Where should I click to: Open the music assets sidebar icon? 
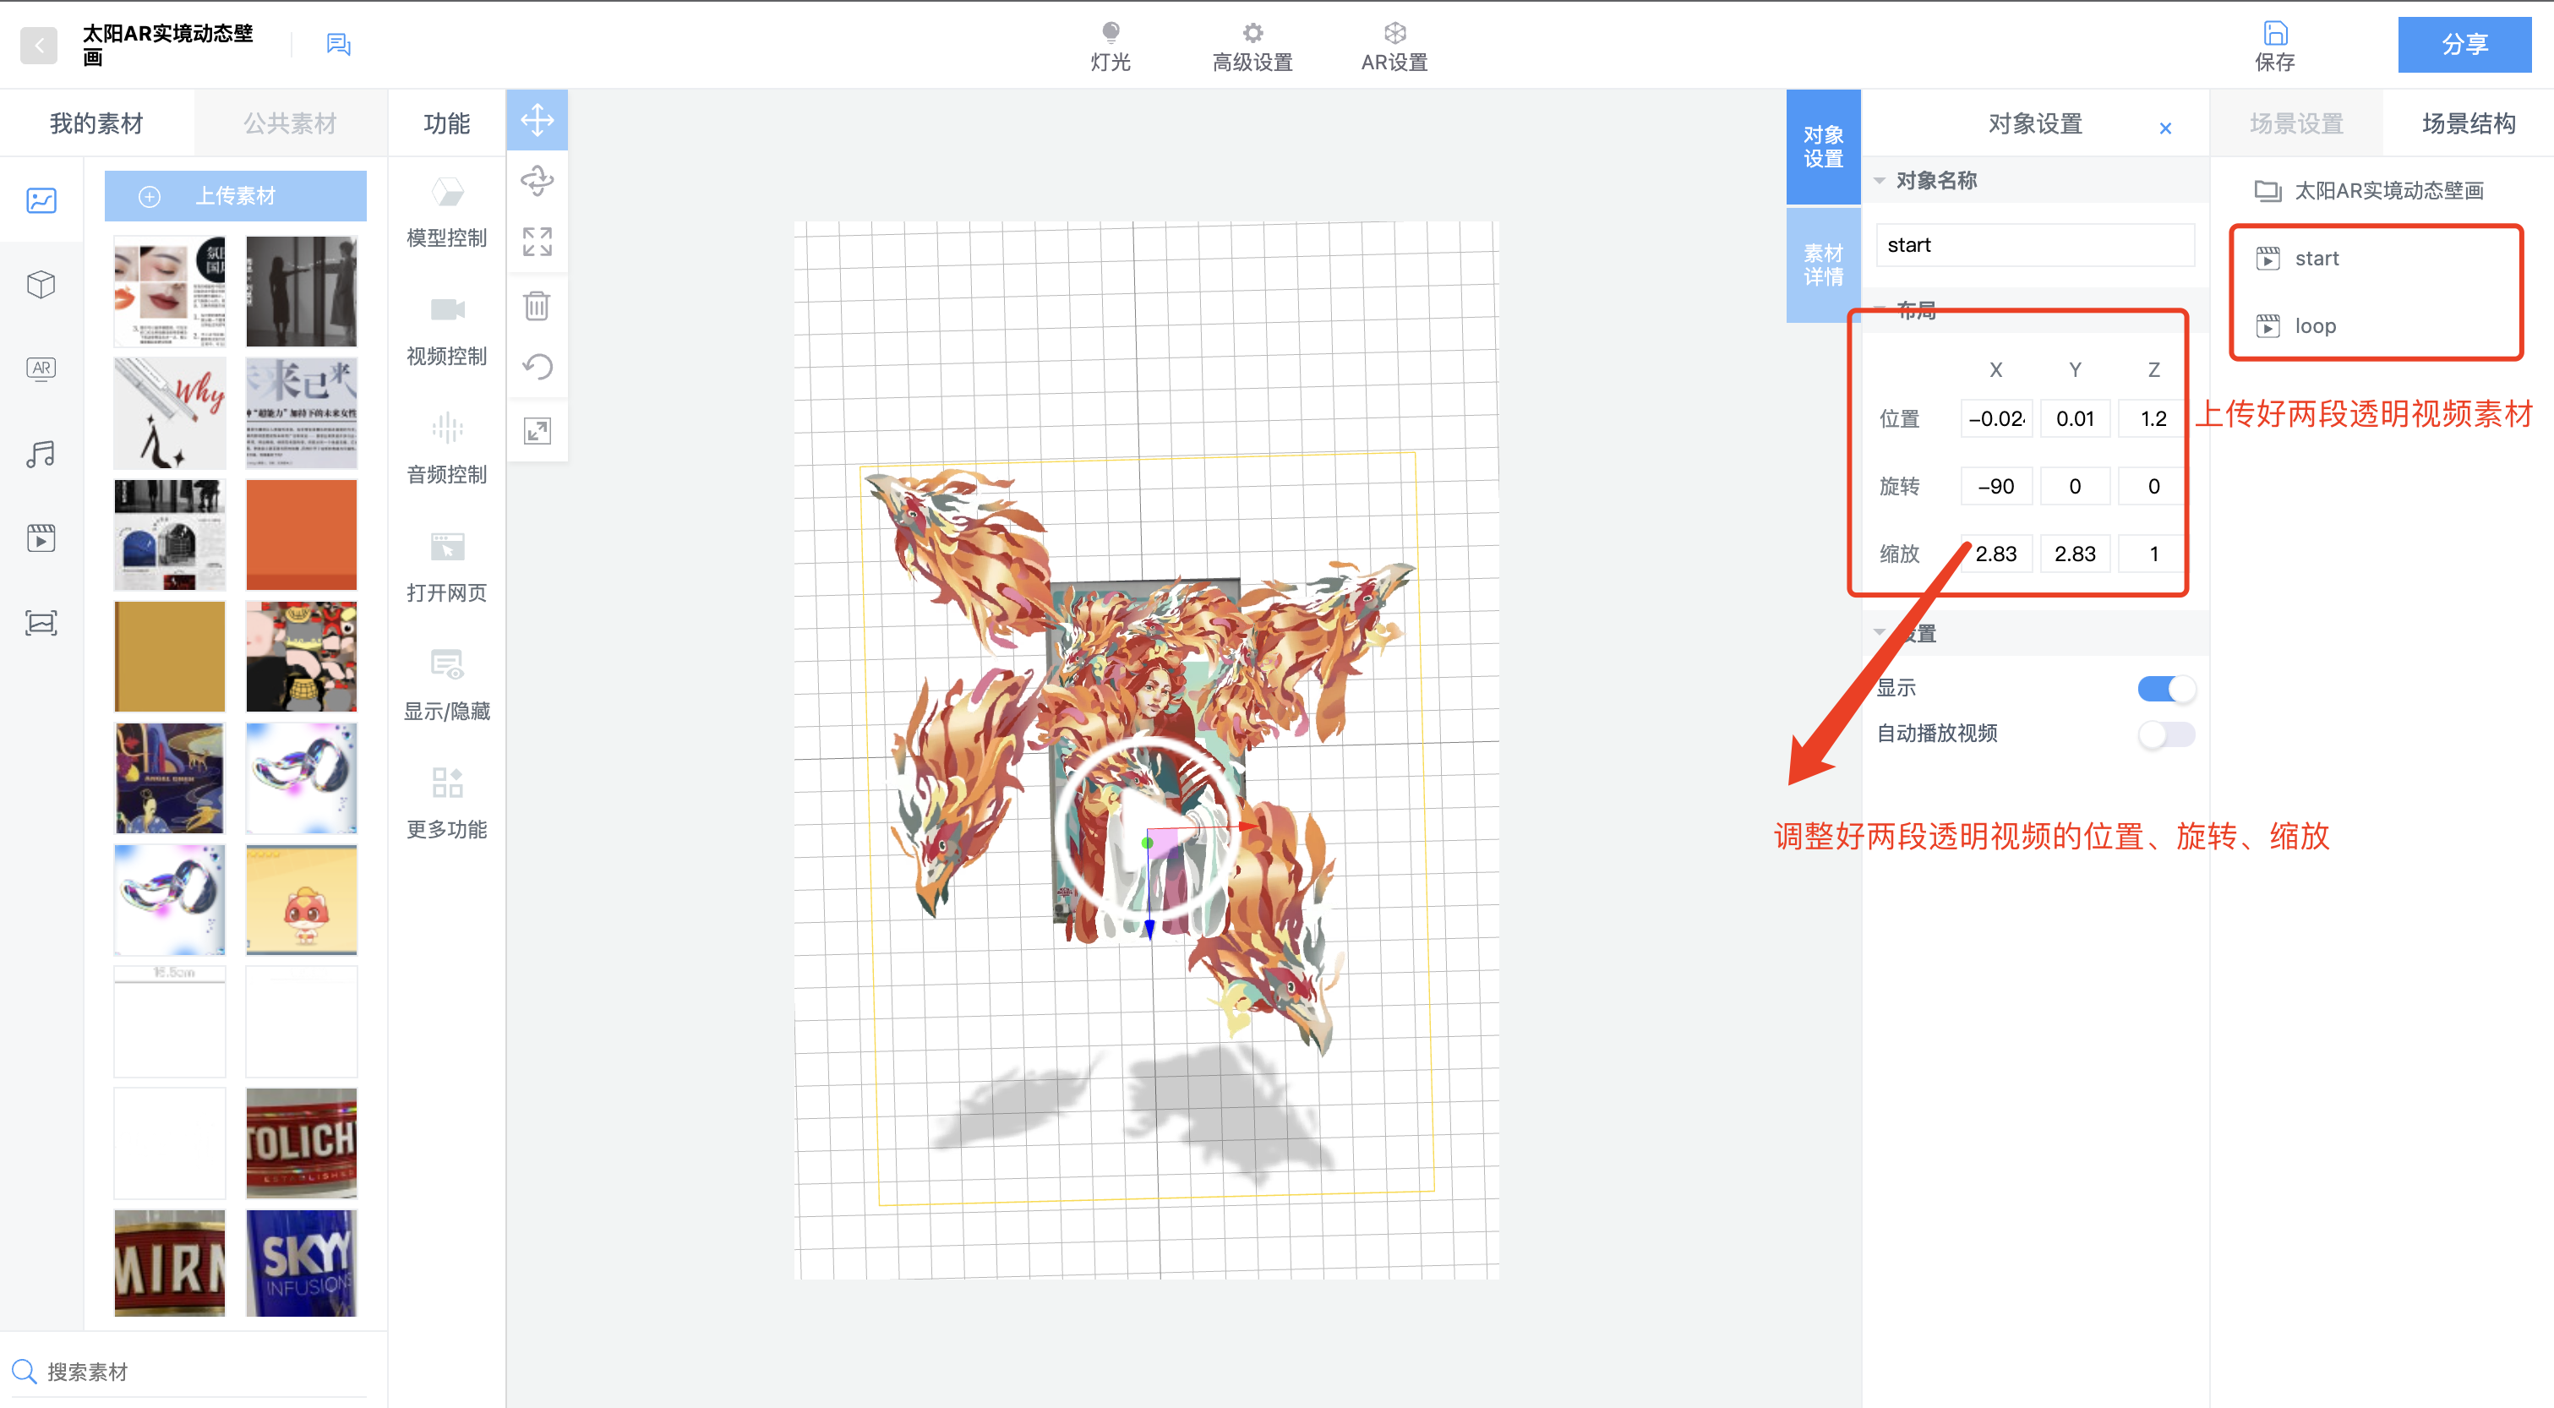point(41,454)
